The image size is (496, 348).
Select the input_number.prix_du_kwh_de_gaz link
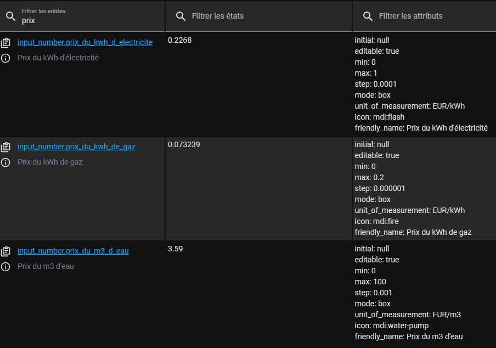[76, 147]
